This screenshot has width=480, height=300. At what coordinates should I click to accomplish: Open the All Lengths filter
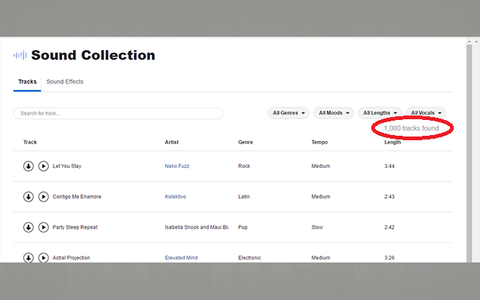pos(379,113)
